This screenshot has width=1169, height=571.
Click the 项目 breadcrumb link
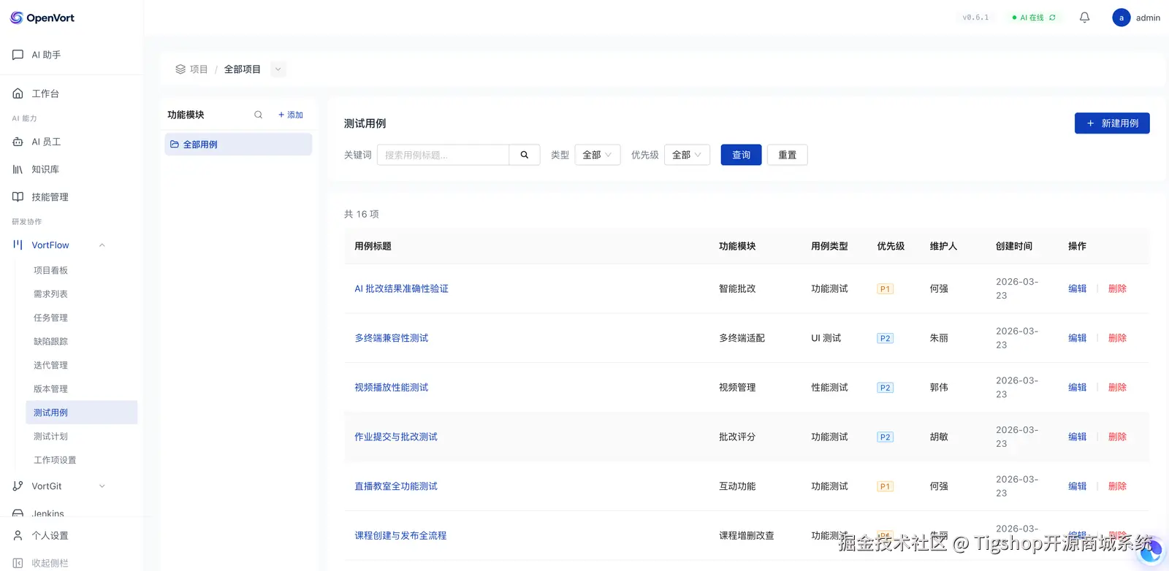(x=198, y=69)
